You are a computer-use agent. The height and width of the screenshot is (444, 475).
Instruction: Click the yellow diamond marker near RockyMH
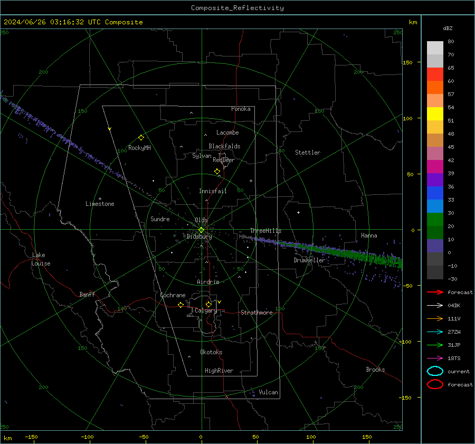point(141,138)
